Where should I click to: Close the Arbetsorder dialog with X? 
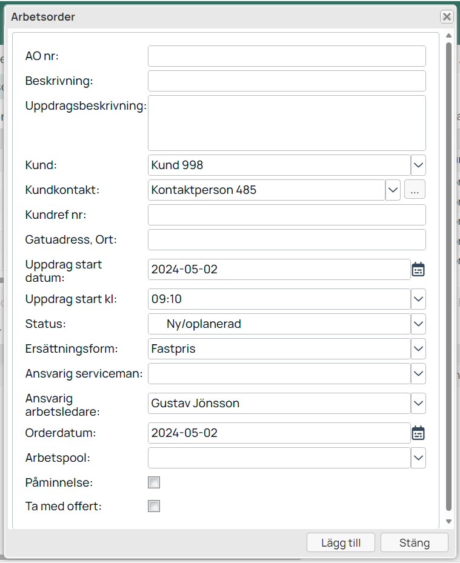tap(447, 16)
